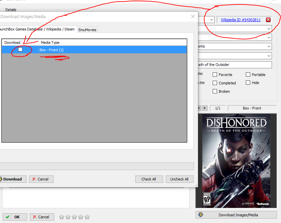281x223 pixels.
Task: Rate game with third star
Action: (x=74, y=217)
